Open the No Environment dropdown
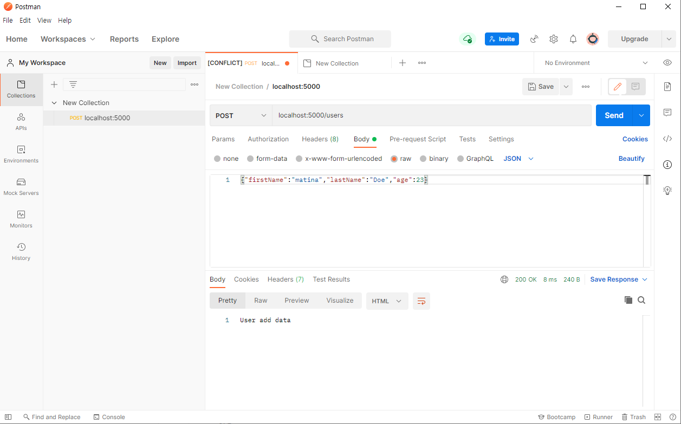681x424 pixels. 596,63
